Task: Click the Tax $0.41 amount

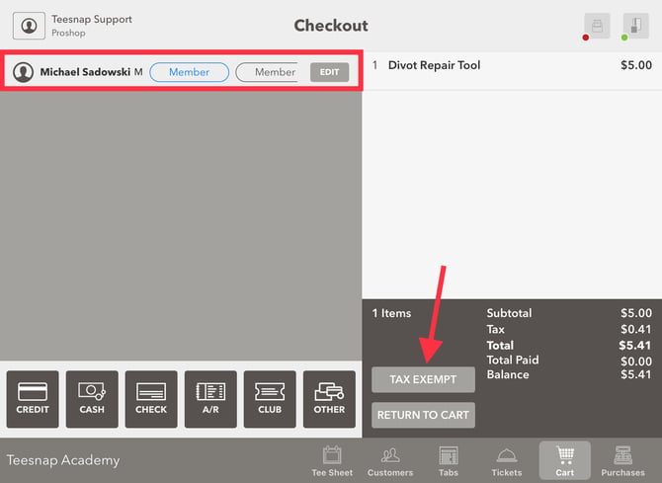Action: point(636,329)
